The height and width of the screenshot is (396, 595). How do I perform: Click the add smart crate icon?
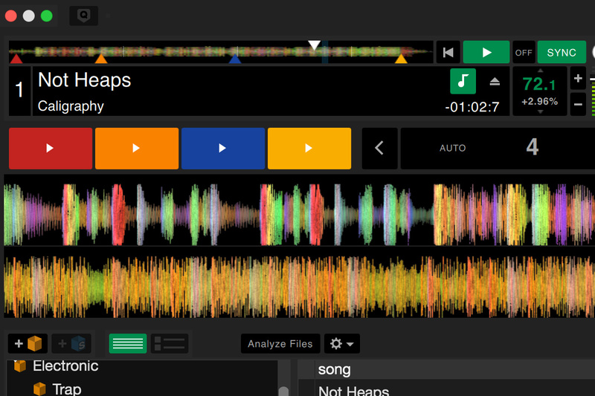(x=72, y=344)
